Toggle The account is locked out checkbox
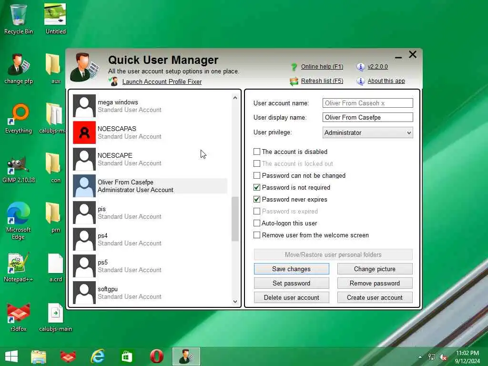The width and height of the screenshot is (488, 366). click(257, 163)
